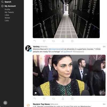The width and height of the screenshot is (107, 107).
Task: Click the 5m timestamp on Variety tweet
Action: [x=104, y=47]
